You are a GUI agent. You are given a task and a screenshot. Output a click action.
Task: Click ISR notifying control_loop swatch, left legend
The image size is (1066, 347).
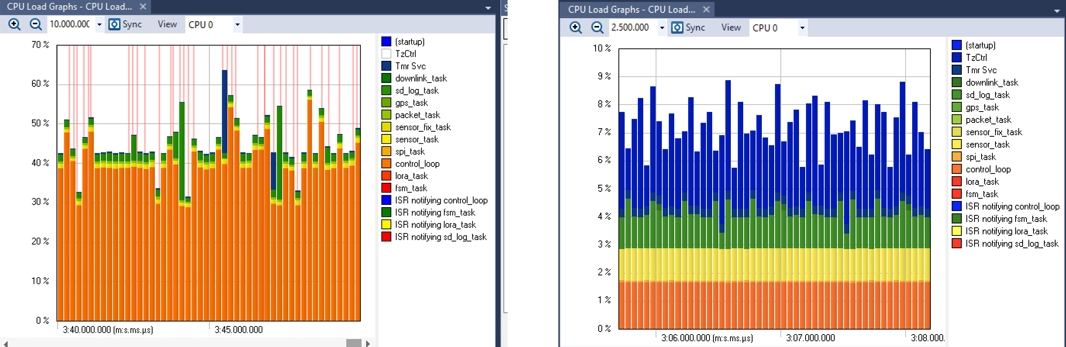pos(386,200)
